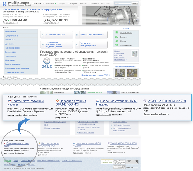Viewport: 193px width, 171px height.
Task: Open the top 'Главная' menu item
Action: pos(37,4)
